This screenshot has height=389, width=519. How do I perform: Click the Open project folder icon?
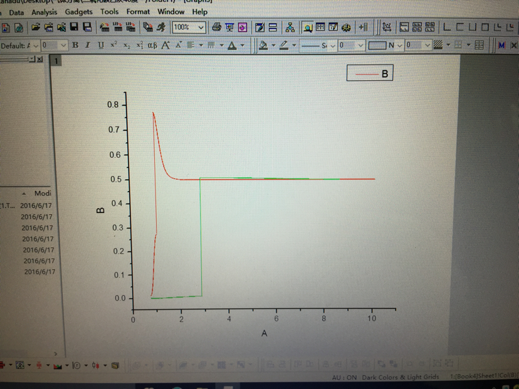coord(36,27)
